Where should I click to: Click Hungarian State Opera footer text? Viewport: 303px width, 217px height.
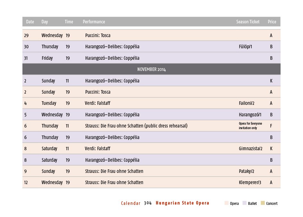point(182,203)
